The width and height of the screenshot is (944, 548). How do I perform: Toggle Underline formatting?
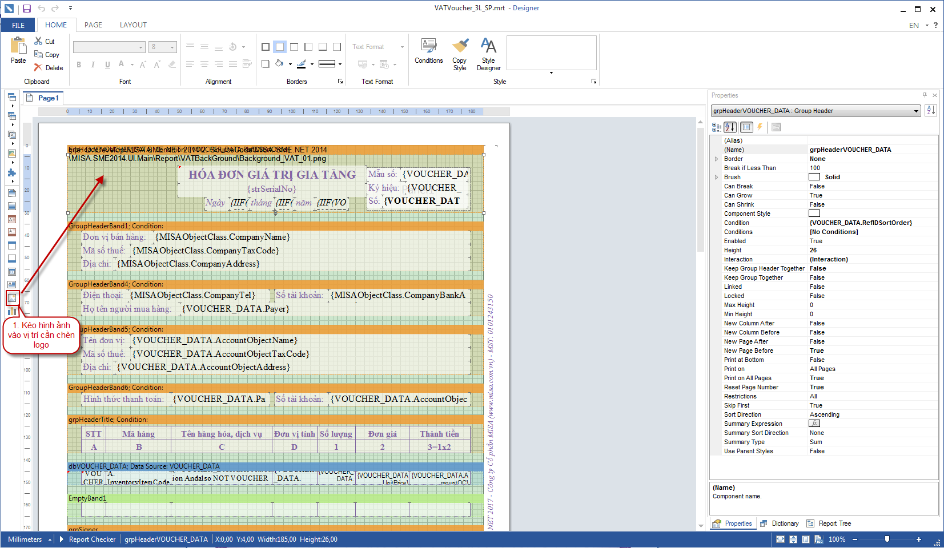tap(107, 65)
